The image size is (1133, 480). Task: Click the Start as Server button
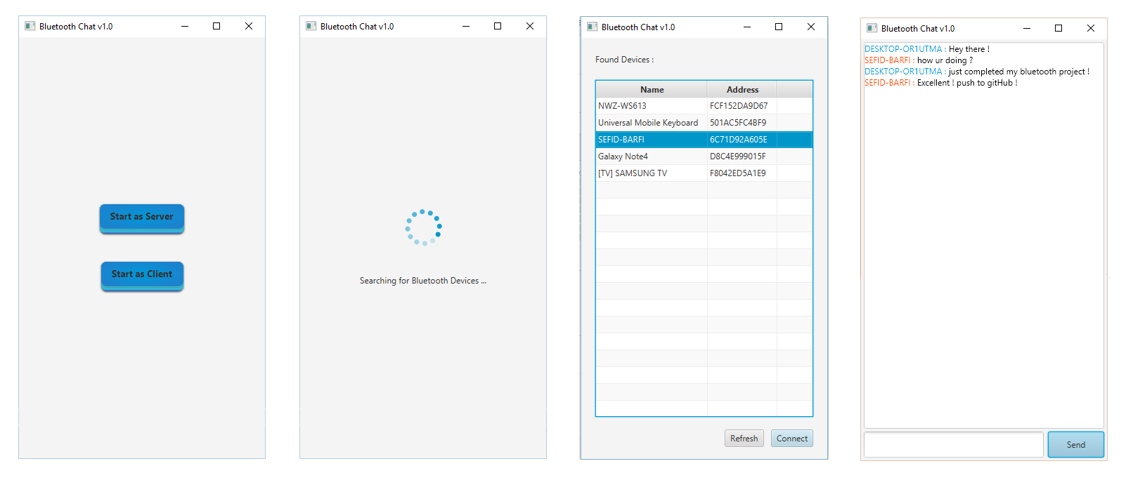(x=142, y=218)
